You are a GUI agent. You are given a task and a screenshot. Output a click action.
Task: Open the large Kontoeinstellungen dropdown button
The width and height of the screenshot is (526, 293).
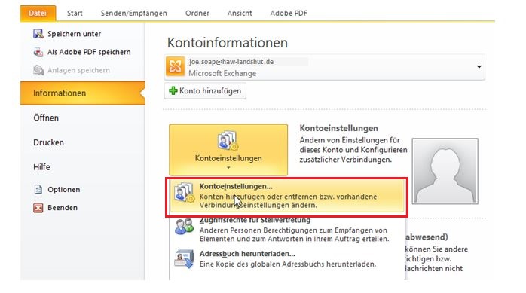coord(228,150)
